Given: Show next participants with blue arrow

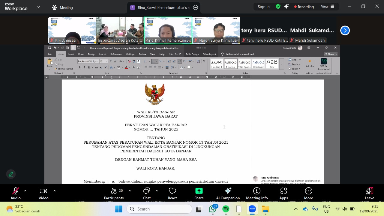Looking at the screenshot, I should [x=345, y=30].
